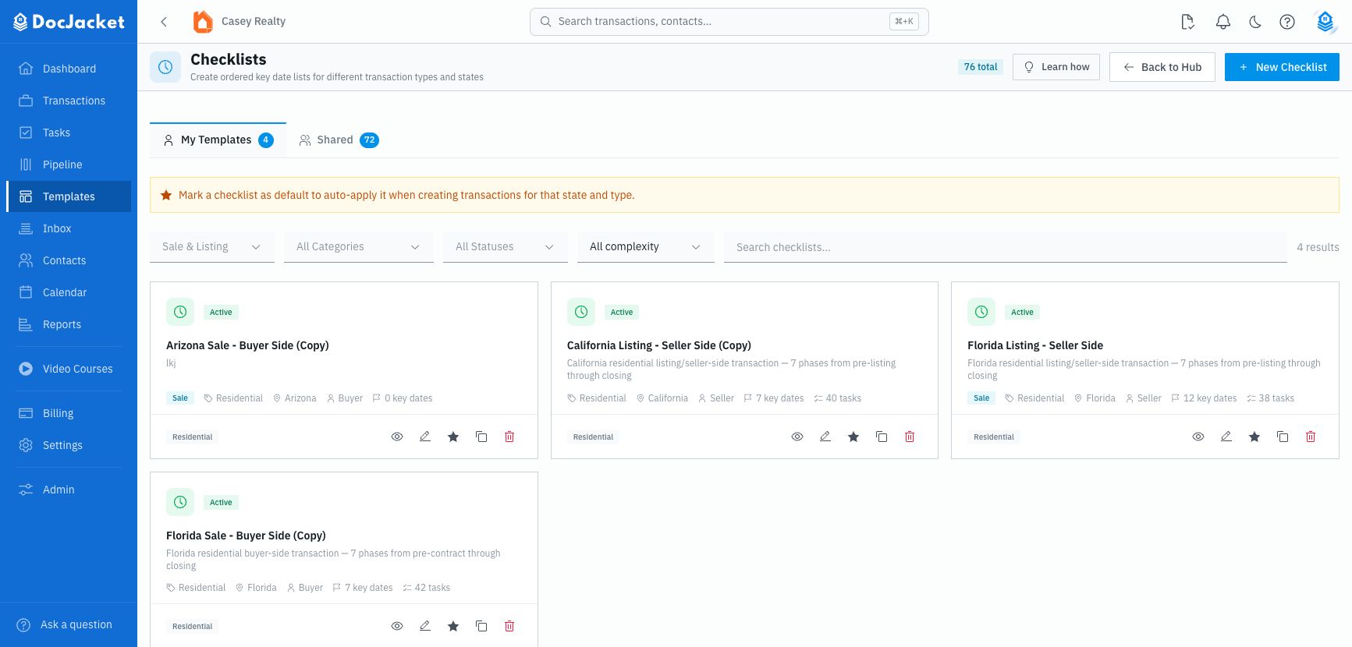Screen dimensions: 1352x647
Task: Go to Transactions in the sidebar
Action: pos(69,101)
